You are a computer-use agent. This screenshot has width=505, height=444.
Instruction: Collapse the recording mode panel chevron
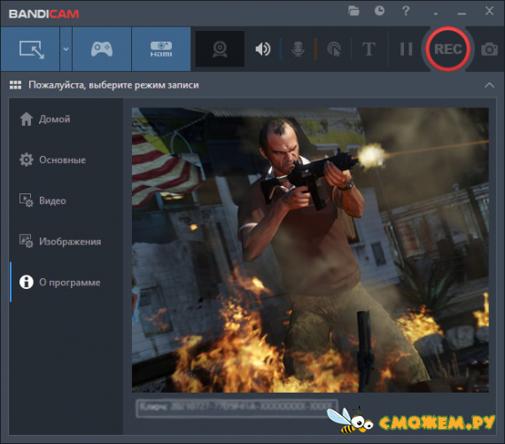click(x=489, y=85)
